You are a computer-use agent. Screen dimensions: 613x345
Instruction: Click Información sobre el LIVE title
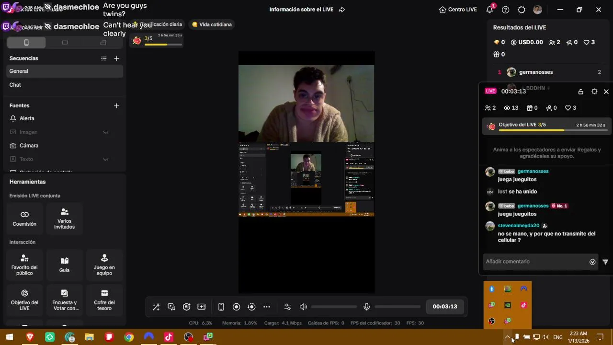[301, 10]
